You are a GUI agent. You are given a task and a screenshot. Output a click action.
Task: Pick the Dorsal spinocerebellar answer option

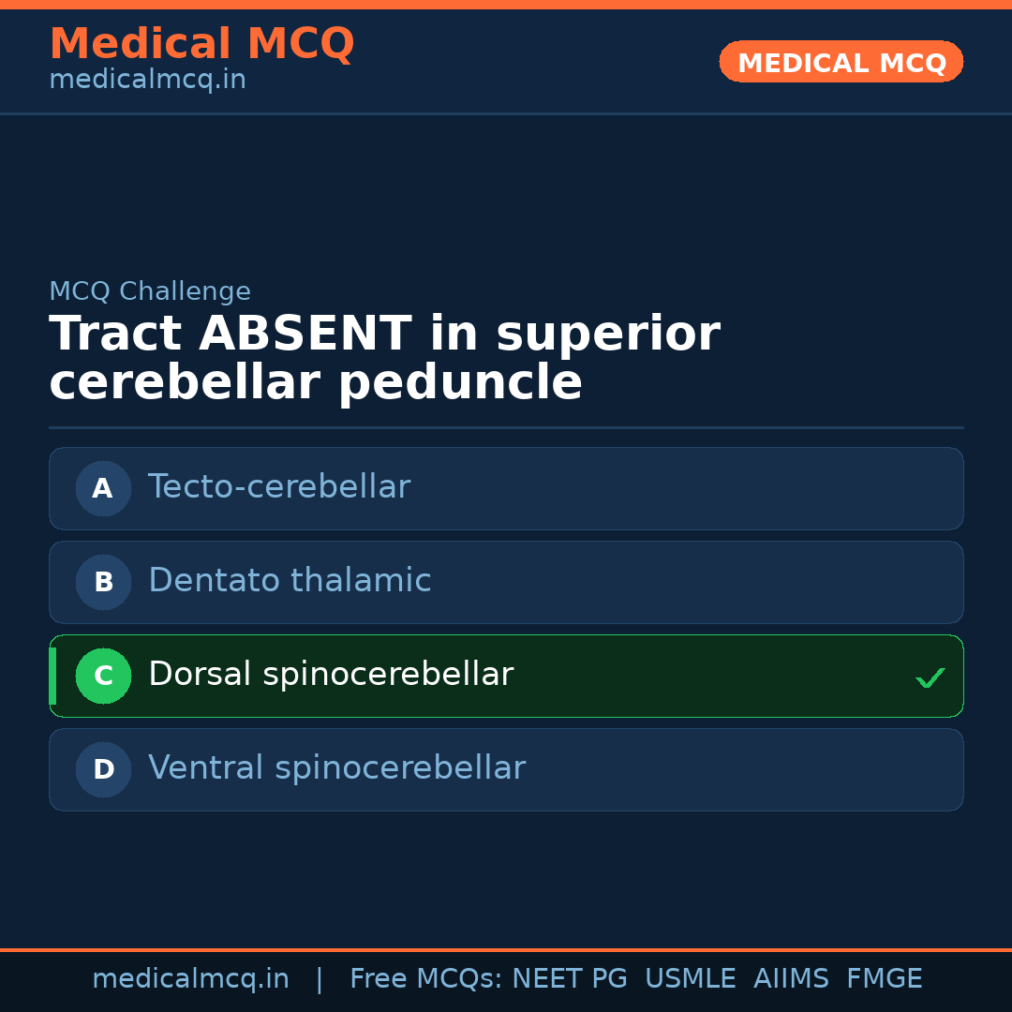[x=506, y=676]
